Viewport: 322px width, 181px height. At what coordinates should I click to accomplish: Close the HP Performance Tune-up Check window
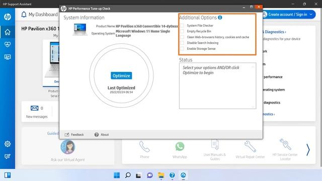(x=259, y=7)
